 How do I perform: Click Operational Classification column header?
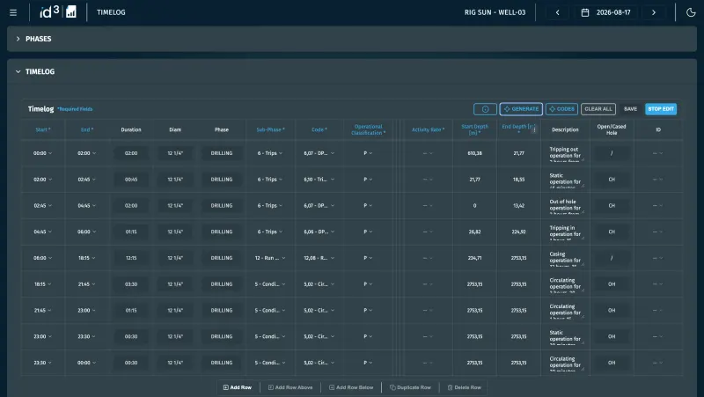[x=368, y=129]
